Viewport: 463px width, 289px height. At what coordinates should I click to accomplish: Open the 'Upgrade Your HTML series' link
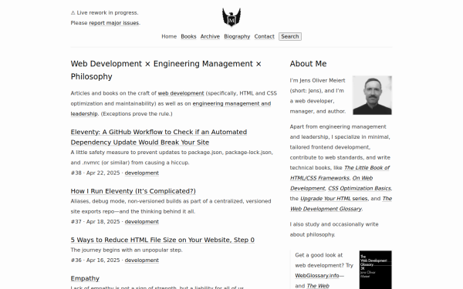tap(334, 199)
